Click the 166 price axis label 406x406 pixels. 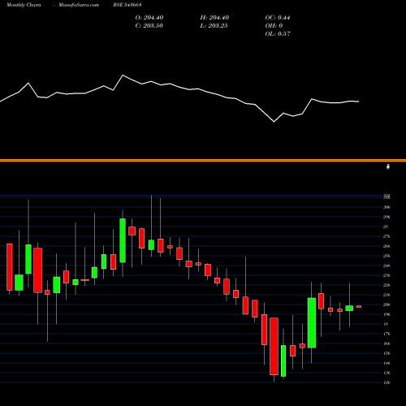click(387, 343)
